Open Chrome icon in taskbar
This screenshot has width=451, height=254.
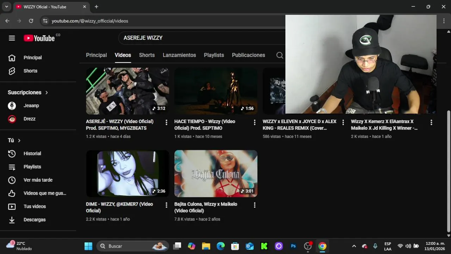[322, 246]
